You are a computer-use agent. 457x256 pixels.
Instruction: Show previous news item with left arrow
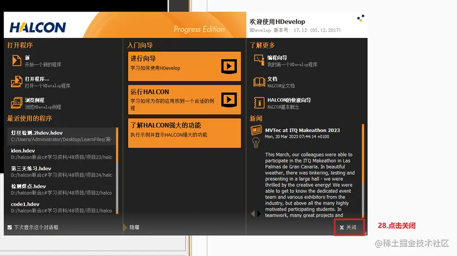(253, 214)
